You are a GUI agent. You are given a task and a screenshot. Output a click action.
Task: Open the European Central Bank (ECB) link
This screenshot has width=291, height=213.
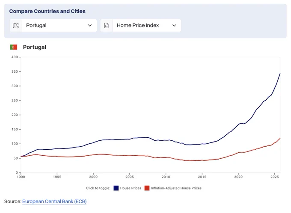pyautogui.click(x=54, y=201)
